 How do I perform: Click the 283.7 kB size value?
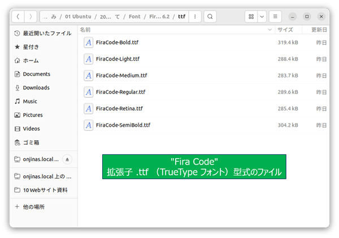click(288, 76)
